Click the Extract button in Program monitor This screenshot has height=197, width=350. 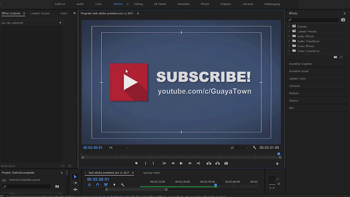pyautogui.click(x=218, y=163)
